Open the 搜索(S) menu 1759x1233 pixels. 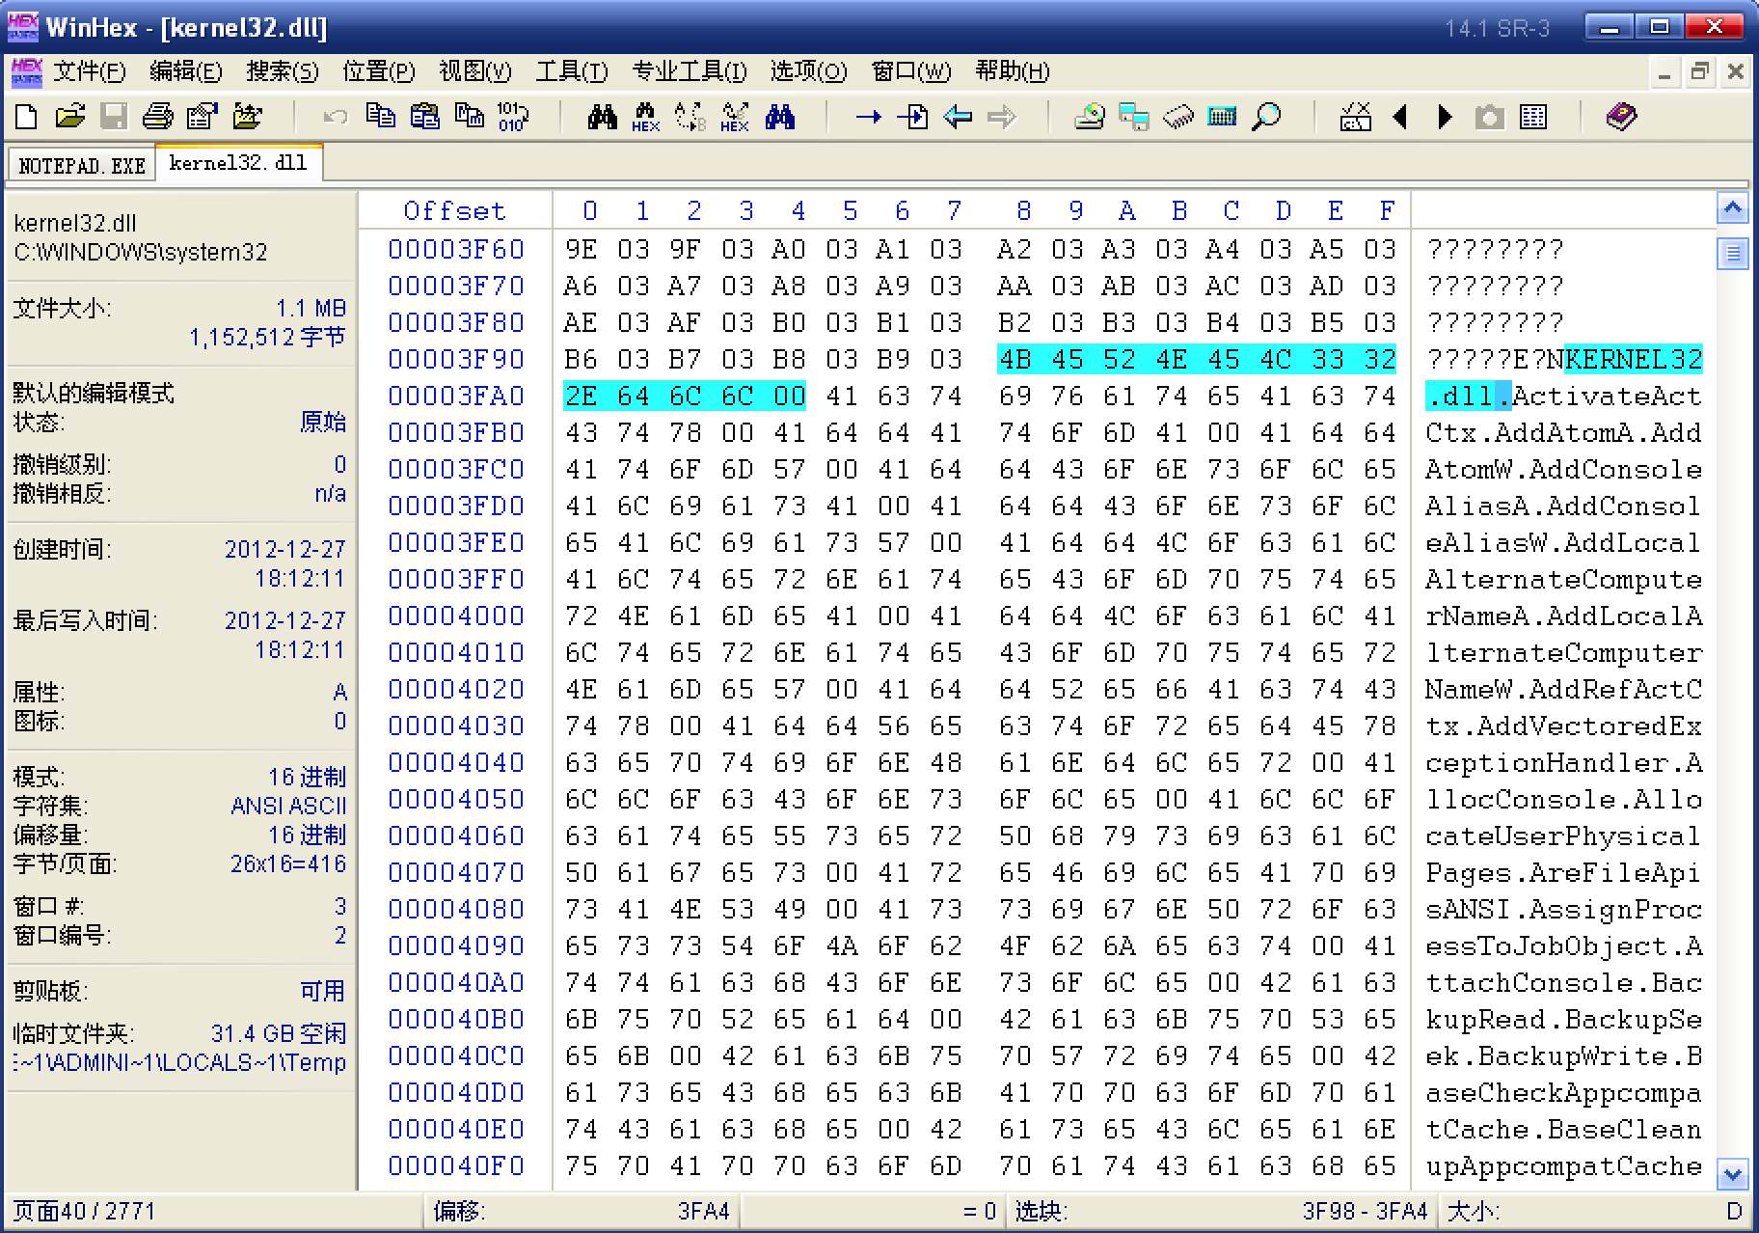point(282,71)
